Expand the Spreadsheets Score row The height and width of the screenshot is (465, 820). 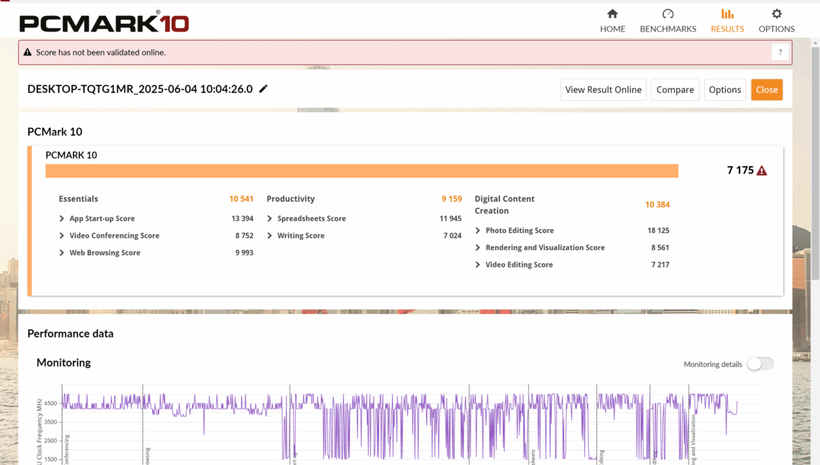pyautogui.click(x=269, y=219)
